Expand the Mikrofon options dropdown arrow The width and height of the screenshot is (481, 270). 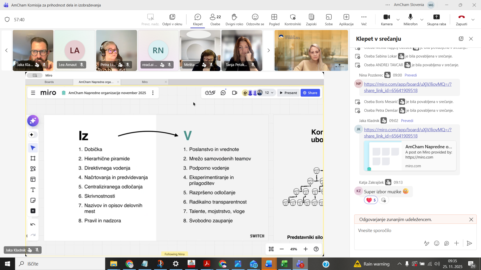tap(422, 19)
